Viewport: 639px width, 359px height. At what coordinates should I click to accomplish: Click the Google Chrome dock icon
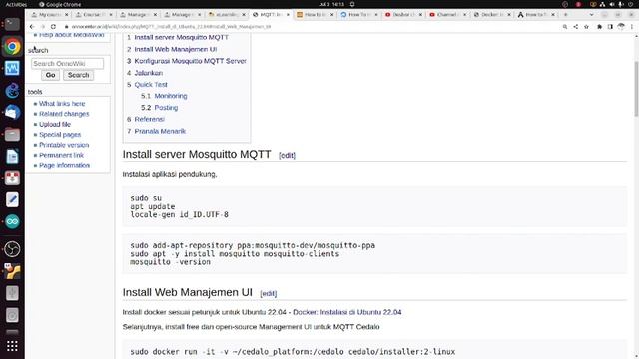tap(12, 47)
